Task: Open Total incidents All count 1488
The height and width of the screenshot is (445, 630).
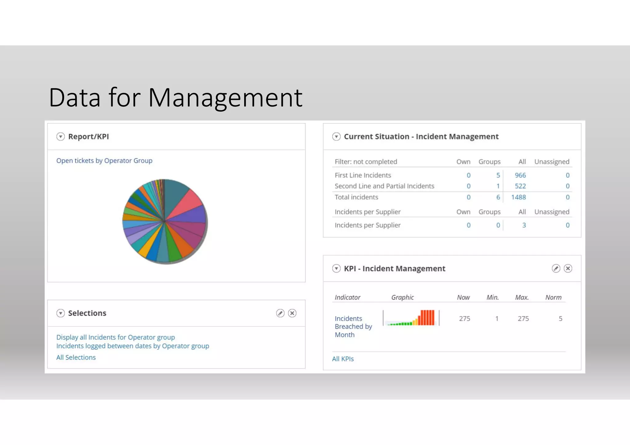Action: (x=518, y=197)
